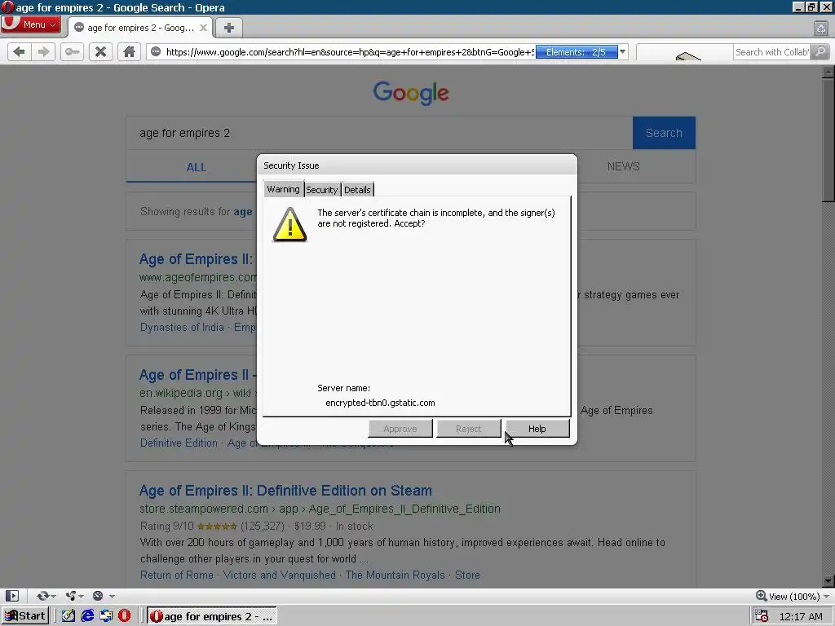Open the en.wikipedia.org Age of Empires II result
835x626 pixels.
(x=196, y=375)
